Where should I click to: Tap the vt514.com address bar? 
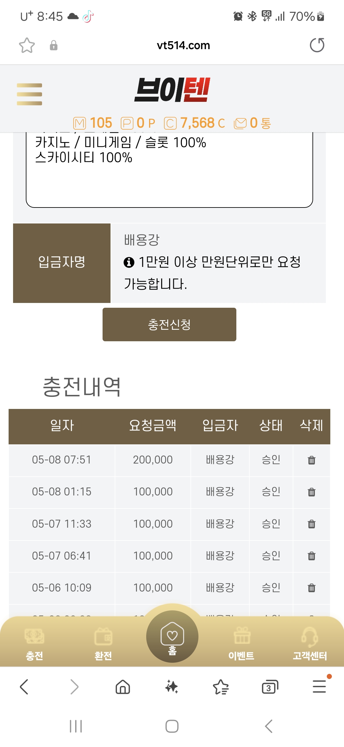click(183, 45)
